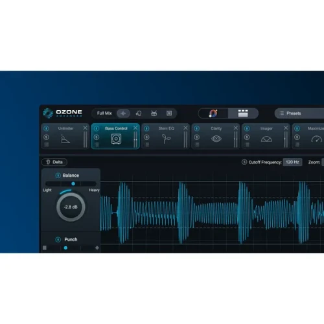
Task: Click the diamond icon right of Punch slider
Action: coord(97,248)
